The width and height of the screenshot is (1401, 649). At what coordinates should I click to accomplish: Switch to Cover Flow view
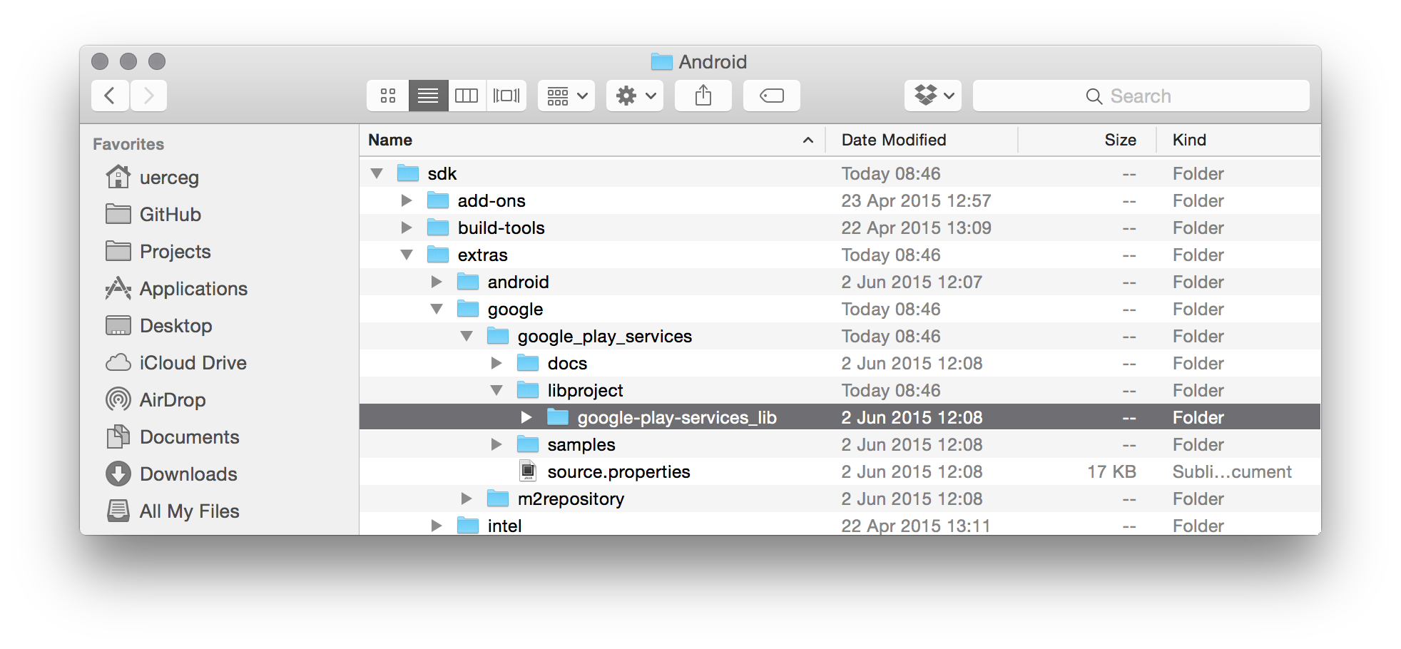(x=506, y=96)
